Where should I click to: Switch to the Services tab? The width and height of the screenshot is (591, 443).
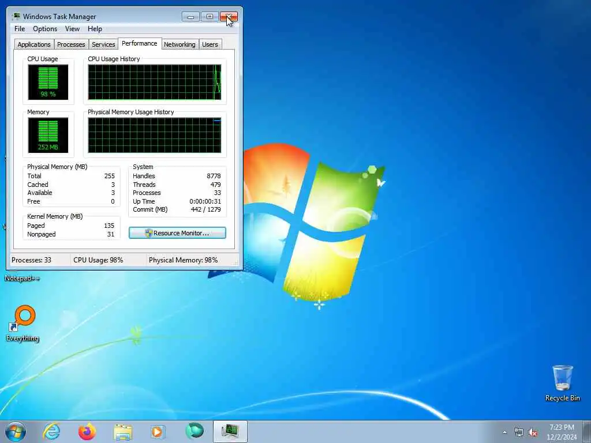click(x=103, y=44)
